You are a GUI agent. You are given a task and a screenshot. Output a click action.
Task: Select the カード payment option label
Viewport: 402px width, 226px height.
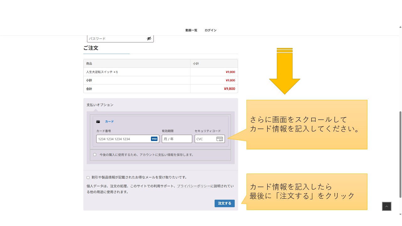pos(109,121)
